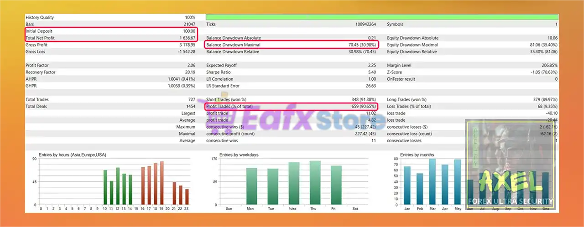Select the Expected Payoff value 2.25
Viewport: 584px width, 227px height.
tap(372, 65)
